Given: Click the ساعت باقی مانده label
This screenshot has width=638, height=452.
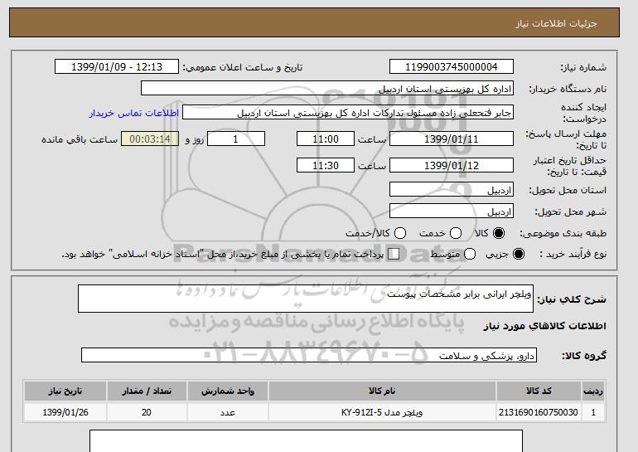Looking at the screenshot, I should [80, 139].
